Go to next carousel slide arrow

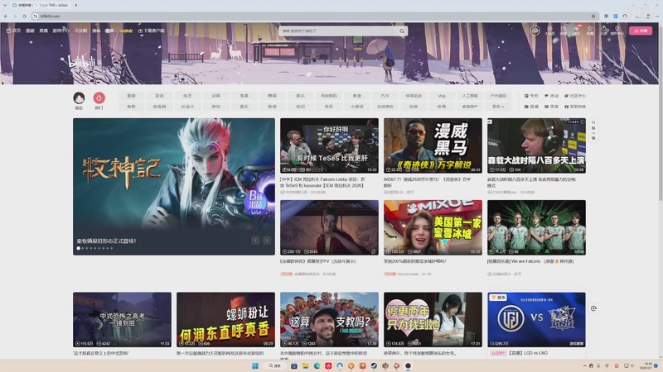[267, 241]
